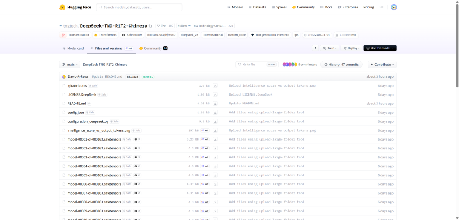Open the user profile avatar menu
Viewport: 459px width, 220px height.
pos(394,7)
